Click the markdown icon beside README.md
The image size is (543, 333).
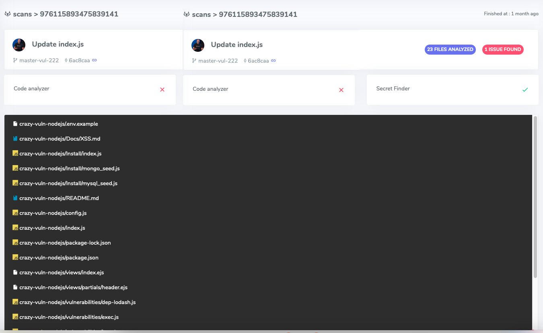[x=15, y=198]
